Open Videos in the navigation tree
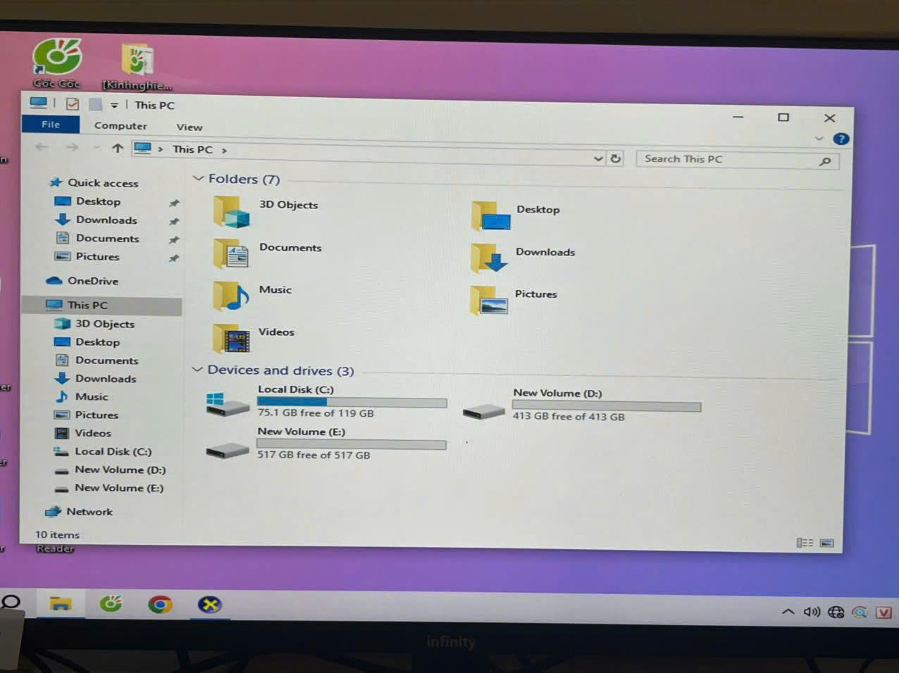The height and width of the screenshot is (673, 899). pos(92,434)
